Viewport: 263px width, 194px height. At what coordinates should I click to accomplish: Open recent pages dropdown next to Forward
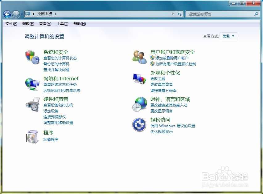click(x=22, y=14)
